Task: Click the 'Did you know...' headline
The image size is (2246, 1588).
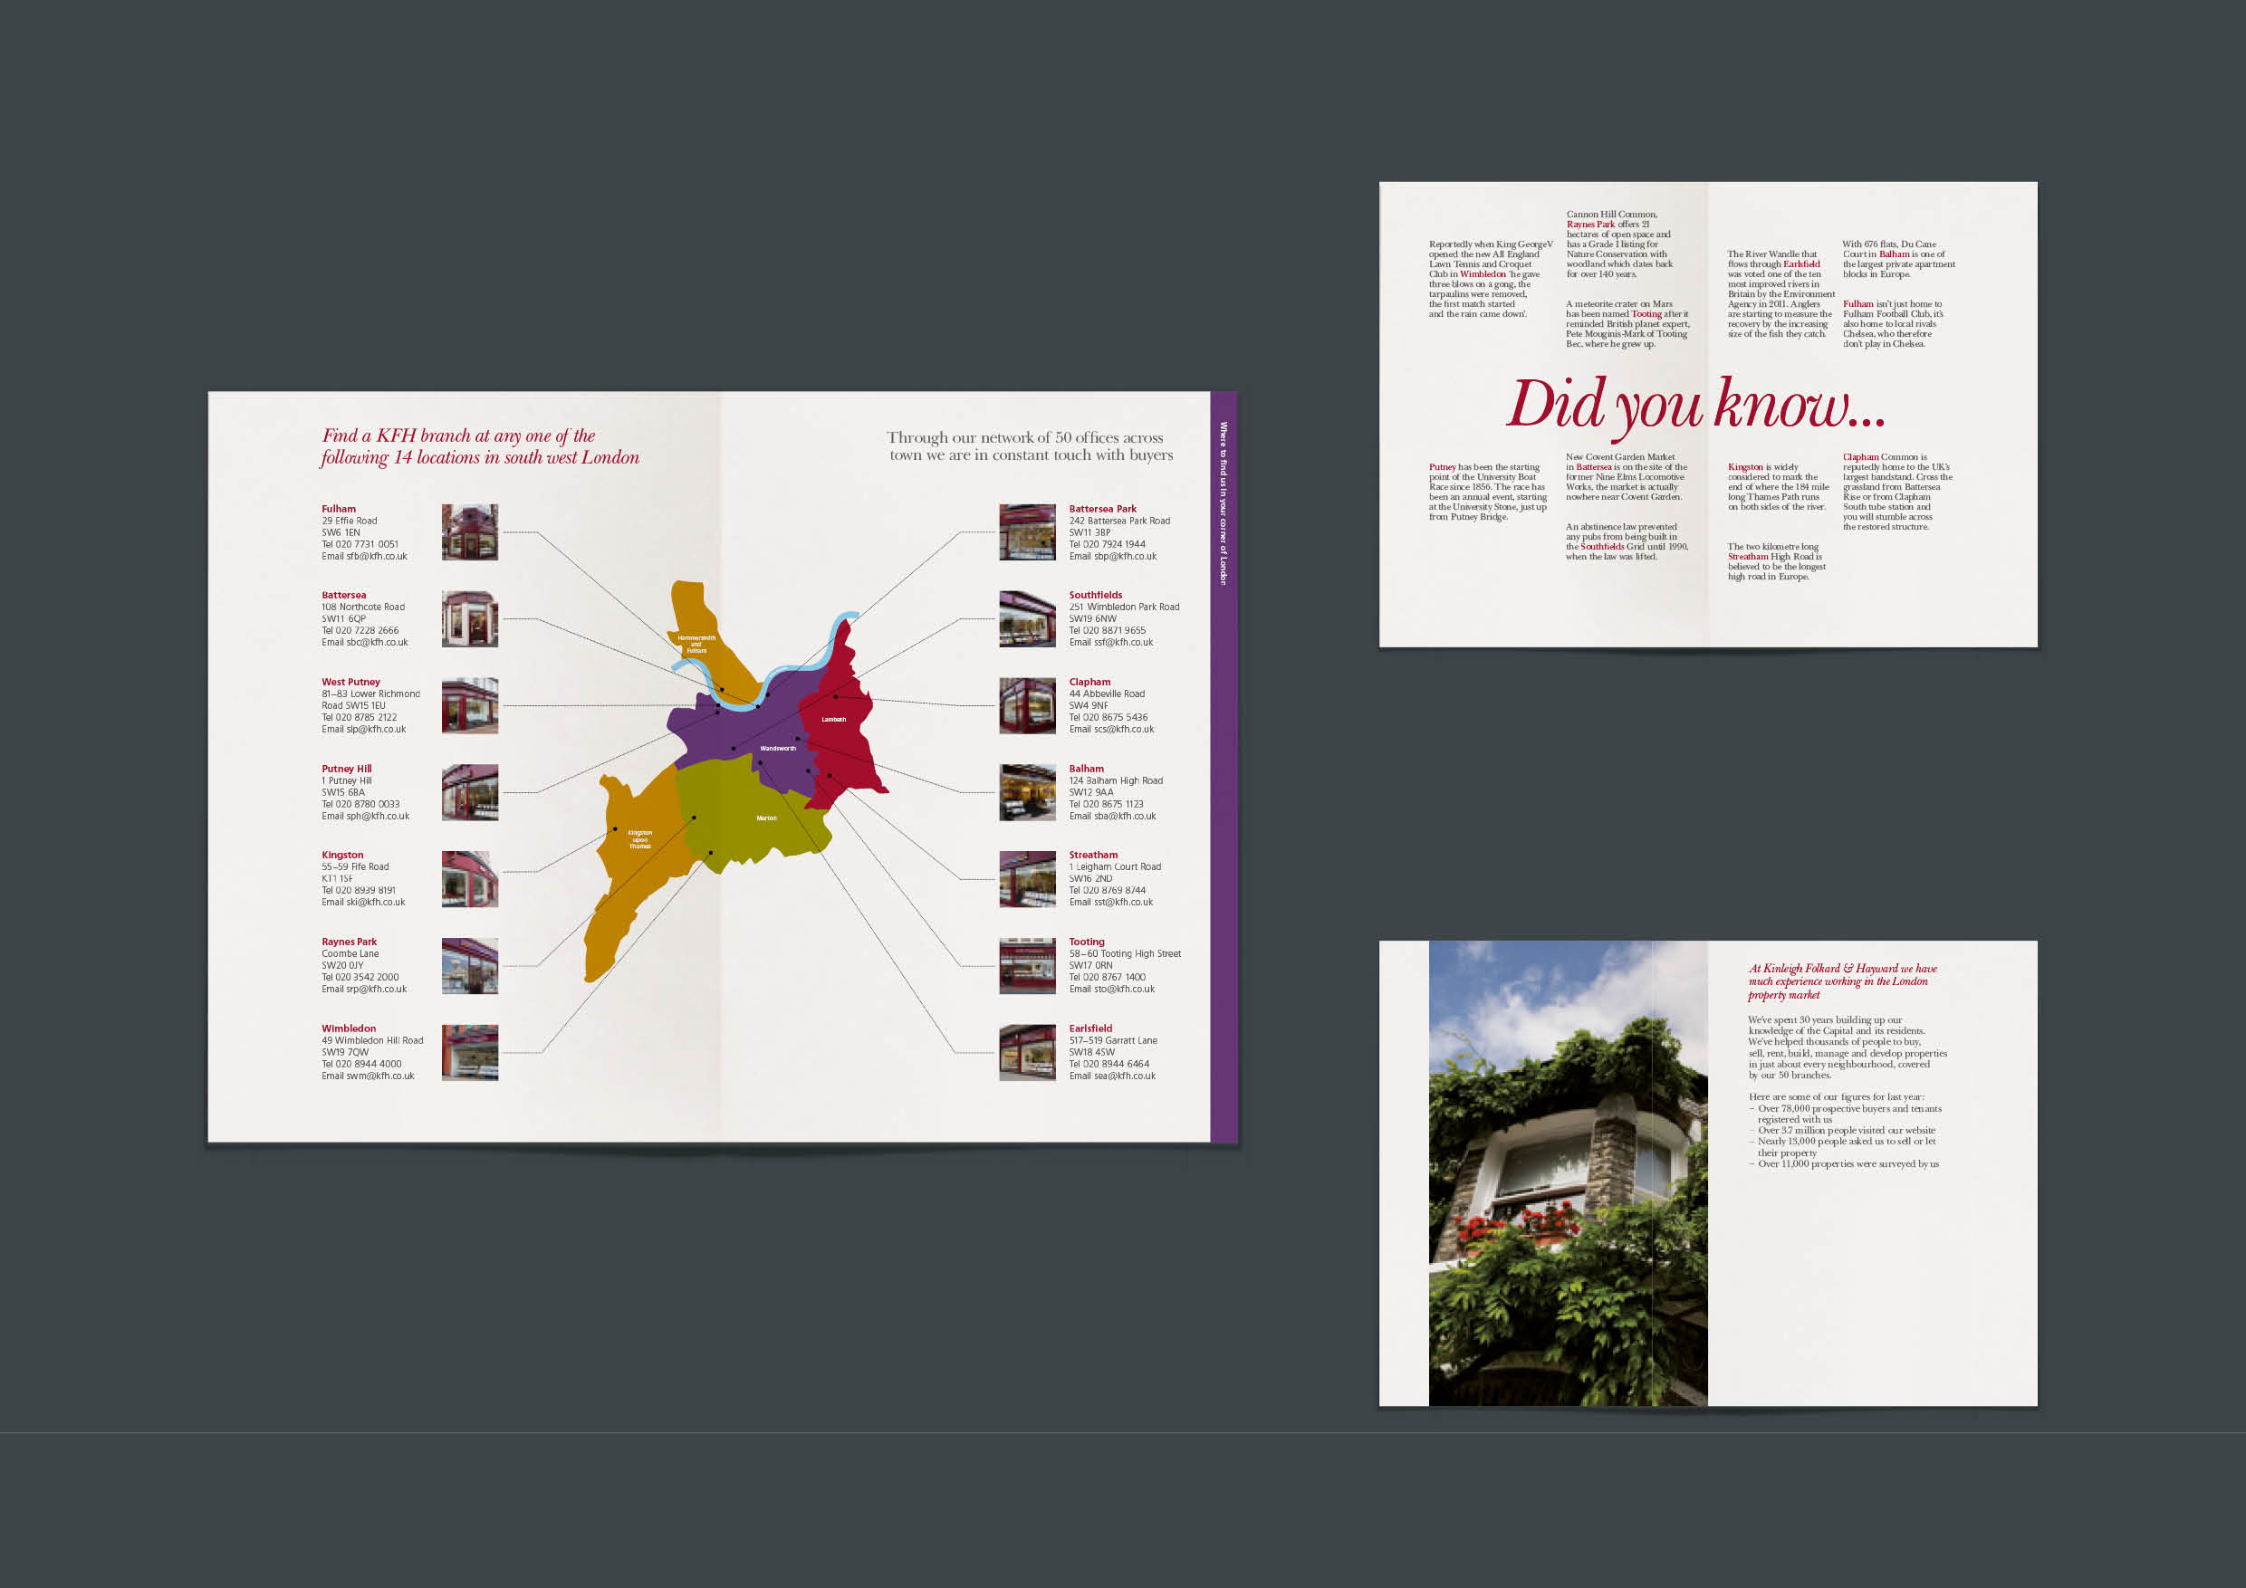Action: click(1695, 405)
